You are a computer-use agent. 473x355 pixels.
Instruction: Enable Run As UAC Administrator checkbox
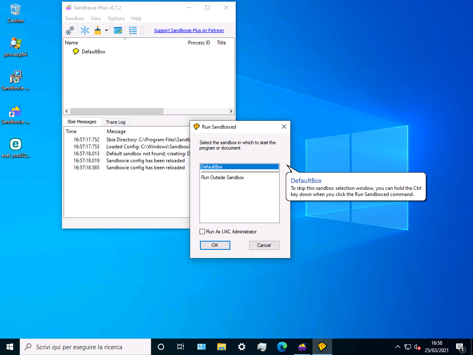[202, 232]
